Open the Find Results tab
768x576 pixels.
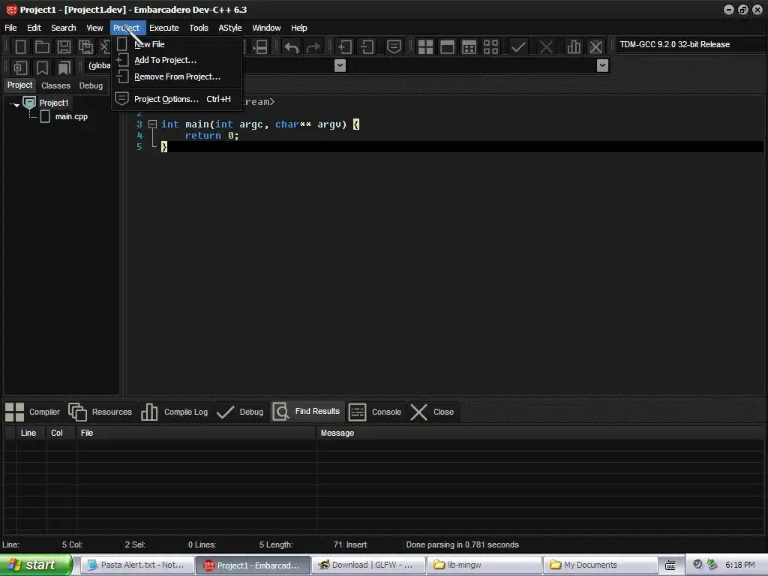tap(307, 412)
